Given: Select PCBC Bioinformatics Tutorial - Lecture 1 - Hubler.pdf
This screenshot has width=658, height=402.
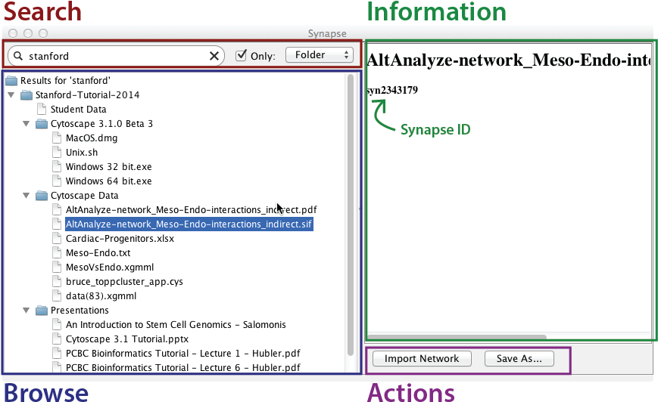Looking at the screenshot, I should click(183, 354).
